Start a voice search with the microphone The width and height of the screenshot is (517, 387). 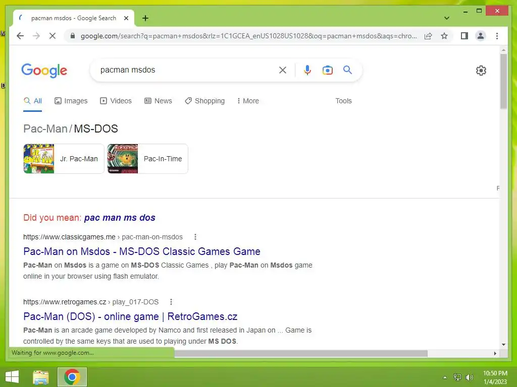click(x=307, y=70)
